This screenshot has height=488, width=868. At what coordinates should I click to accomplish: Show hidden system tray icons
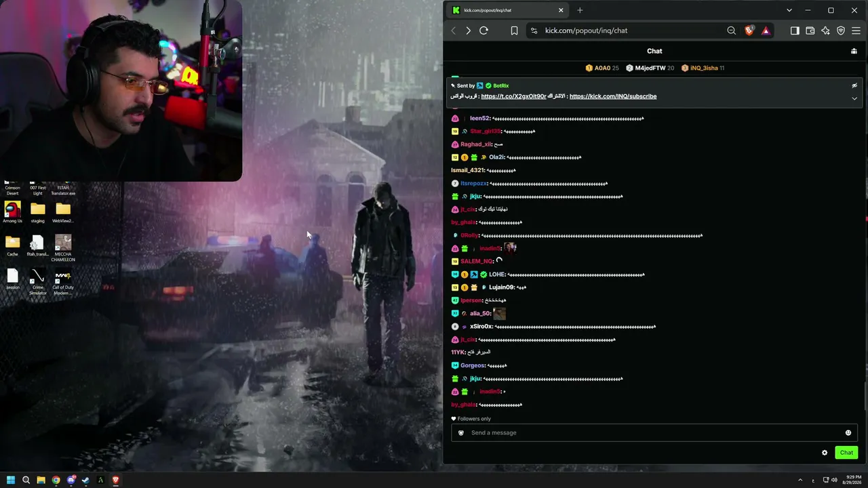tap(800, 480)
